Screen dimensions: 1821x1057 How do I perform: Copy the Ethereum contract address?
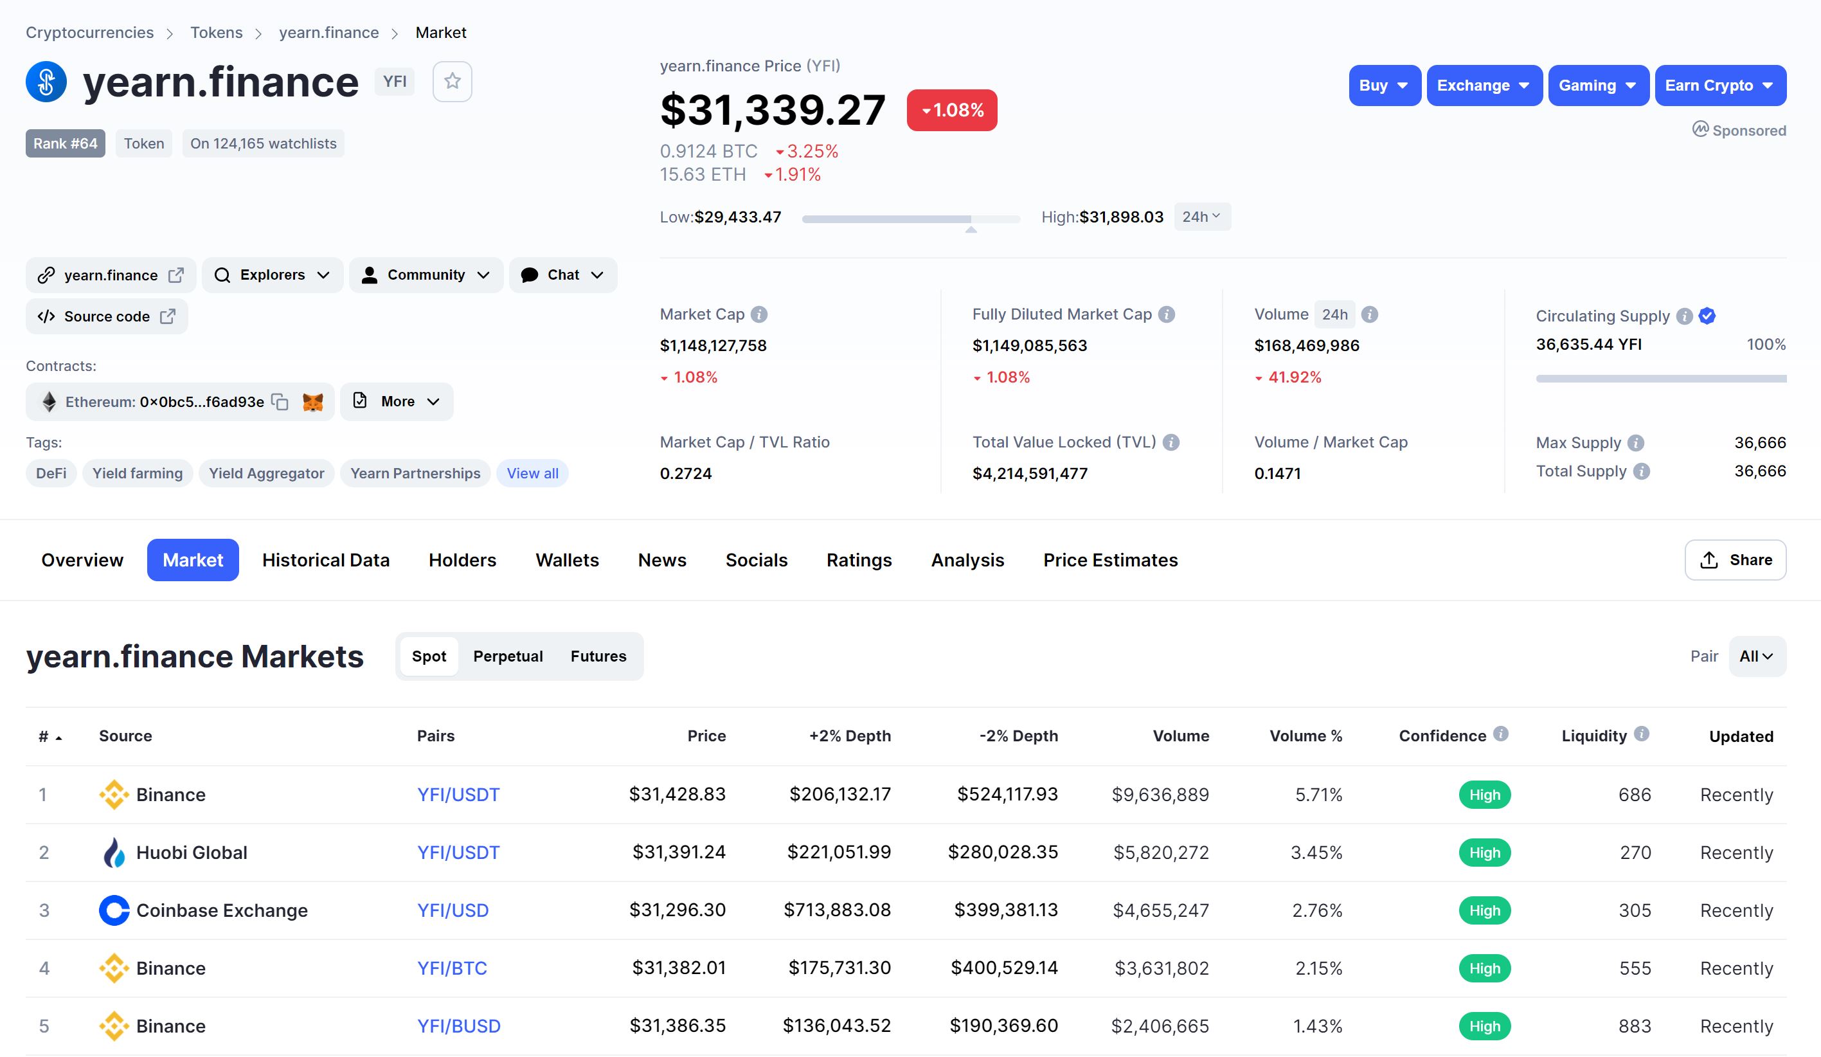[280, 402]
